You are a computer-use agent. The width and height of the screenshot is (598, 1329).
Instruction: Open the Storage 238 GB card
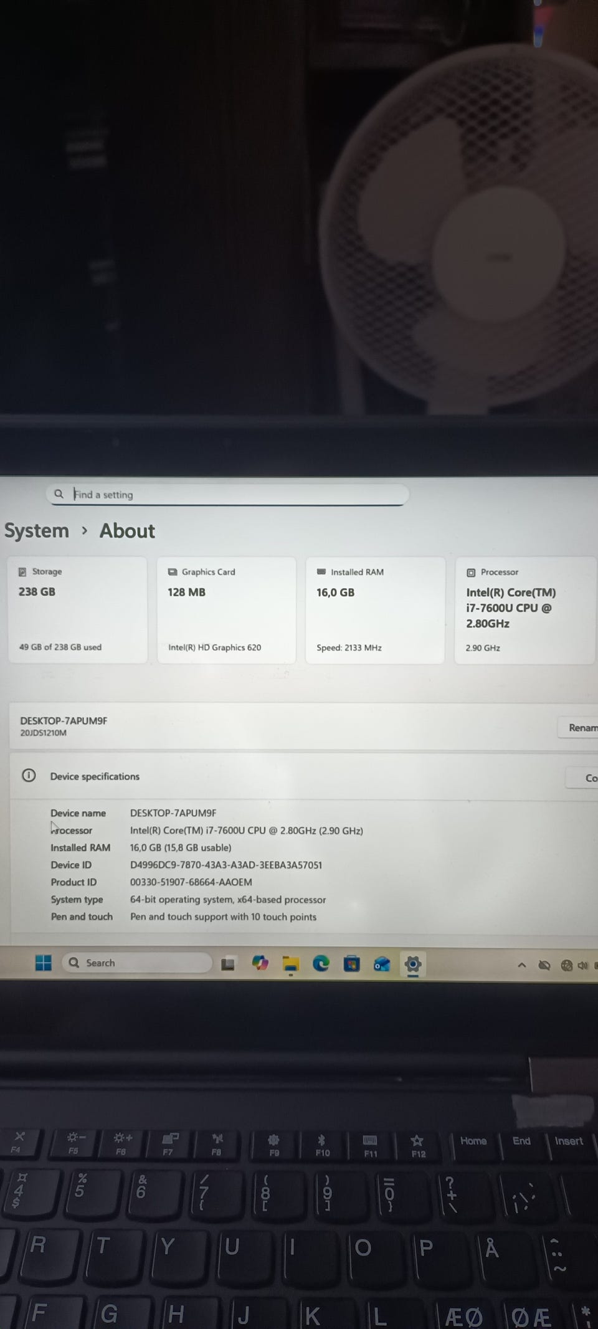[77, 610]
